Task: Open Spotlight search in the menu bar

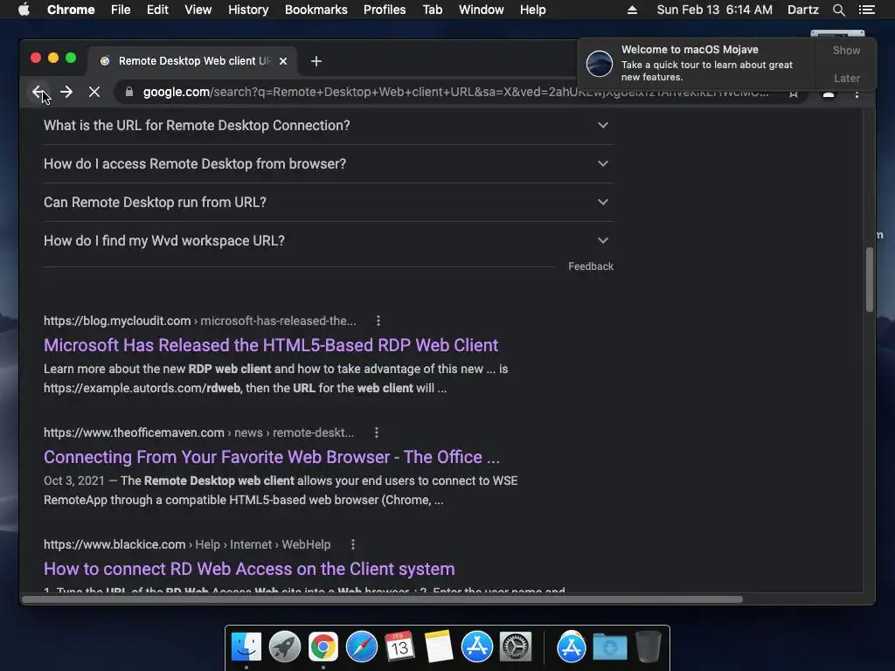Action: click(838, 10)
